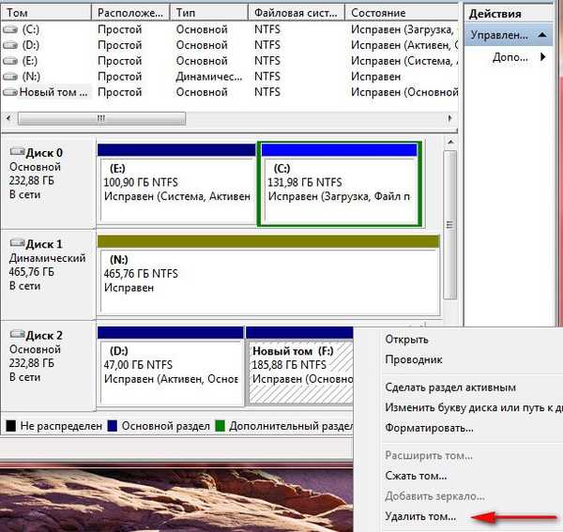563x532 pixels.
Task: Select the (C:) 131,98 ГБ partition block
Action: coord(340,185)
